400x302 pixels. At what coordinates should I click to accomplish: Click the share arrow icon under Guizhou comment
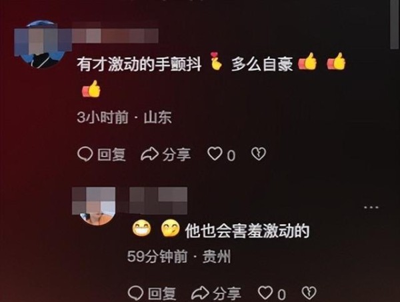tap(200, 293)
